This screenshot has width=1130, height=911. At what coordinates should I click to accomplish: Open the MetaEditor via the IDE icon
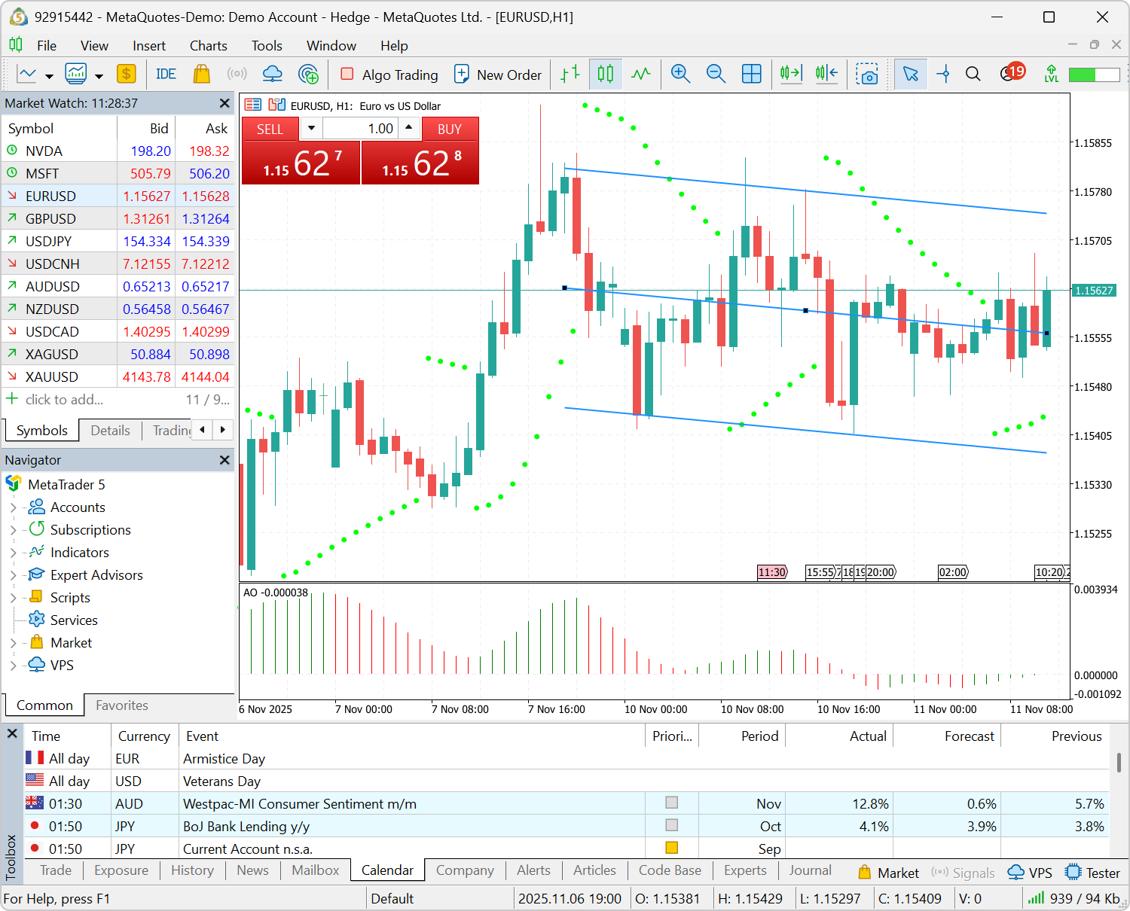point(166,74)
